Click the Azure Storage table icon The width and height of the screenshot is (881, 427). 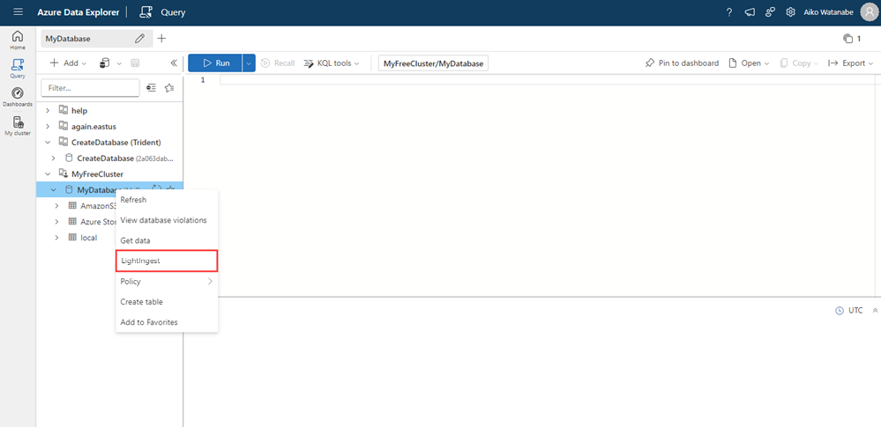(72, 222)
